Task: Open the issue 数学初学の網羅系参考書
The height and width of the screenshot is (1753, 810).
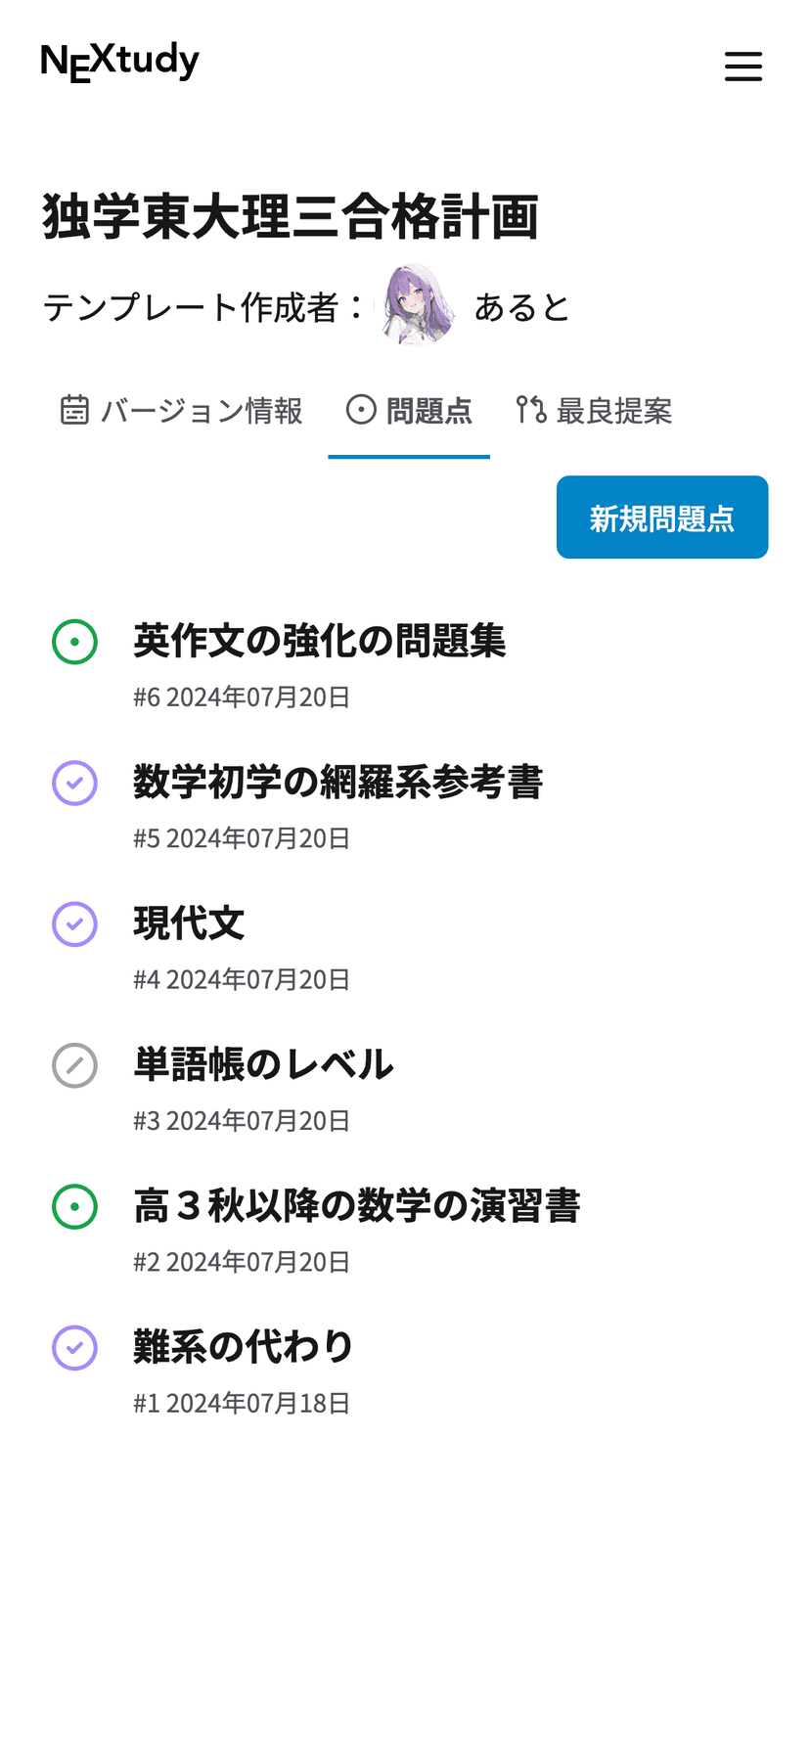Action: click(x=338, y=783)
